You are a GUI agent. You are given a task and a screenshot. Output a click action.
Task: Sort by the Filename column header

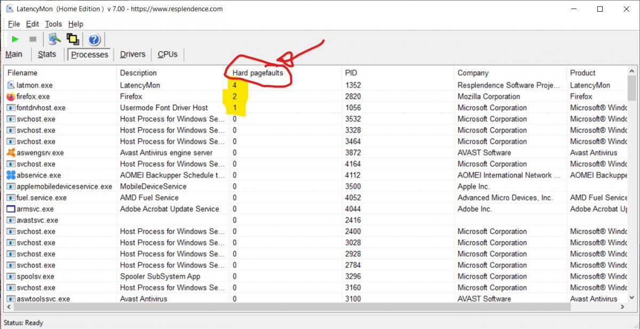coord(60,73)
